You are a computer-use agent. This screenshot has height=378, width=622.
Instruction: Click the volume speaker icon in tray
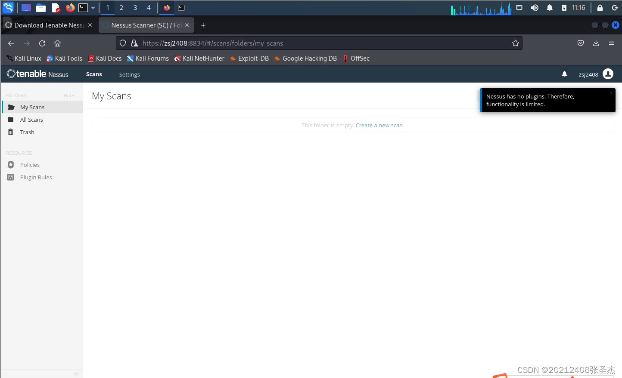(x=535, y=8)
